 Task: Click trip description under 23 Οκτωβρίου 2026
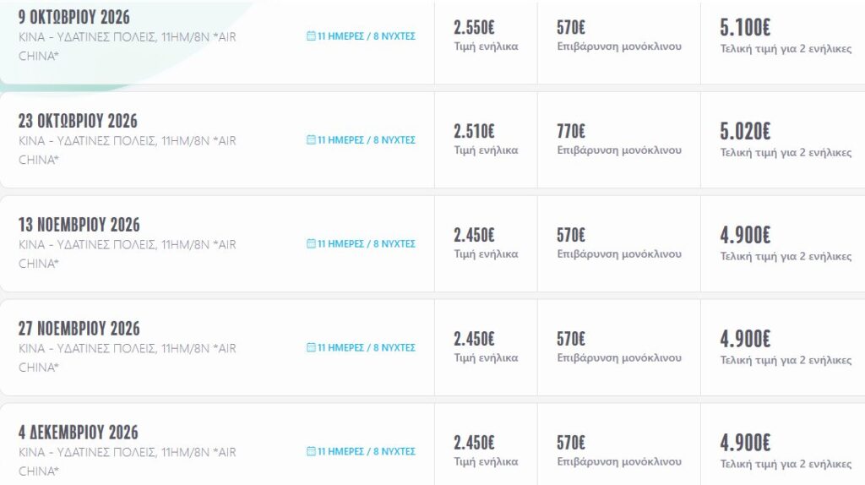(128, 150)
